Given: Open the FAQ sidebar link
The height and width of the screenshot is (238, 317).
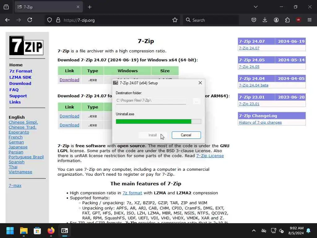Looking at the screenshot, I should click(14, 90).
